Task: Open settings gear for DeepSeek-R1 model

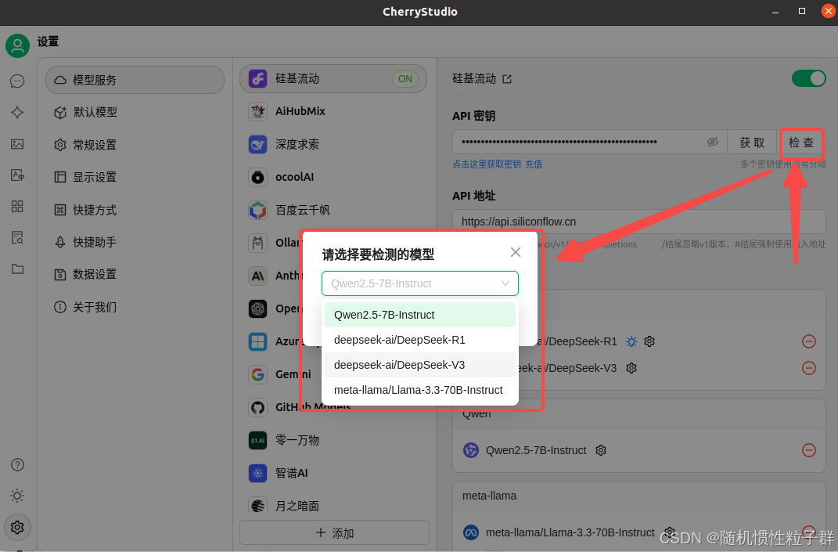Action: tap(649, 341)
